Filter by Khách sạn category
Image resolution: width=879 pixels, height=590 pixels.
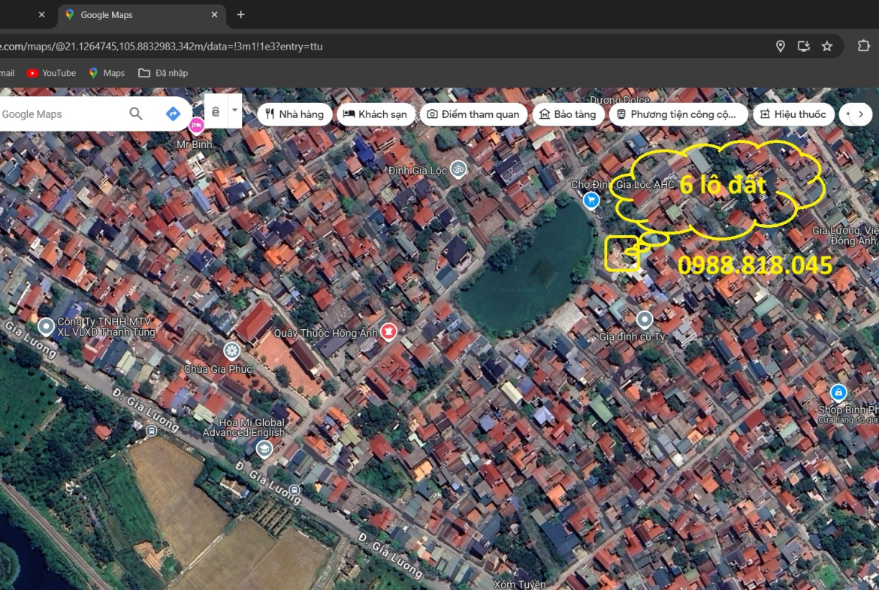(x=375, y=114)
